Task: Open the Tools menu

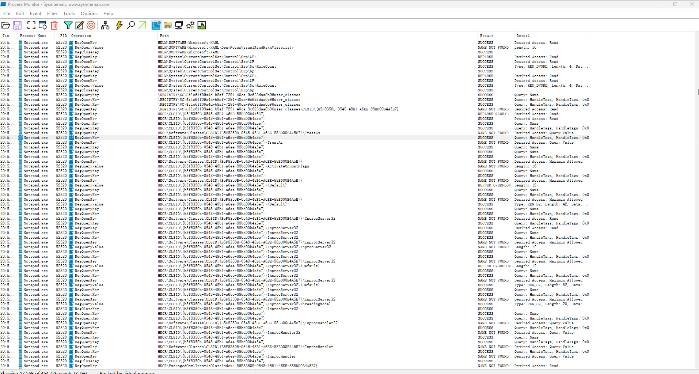Action: tap(69, 14)
